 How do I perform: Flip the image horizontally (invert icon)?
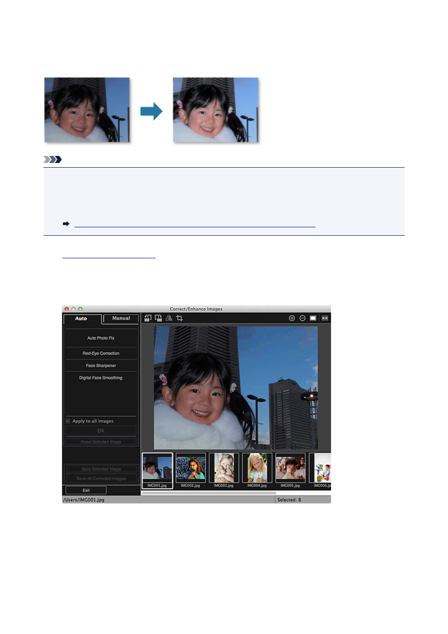pyautogui.click(x=169, y=318)
